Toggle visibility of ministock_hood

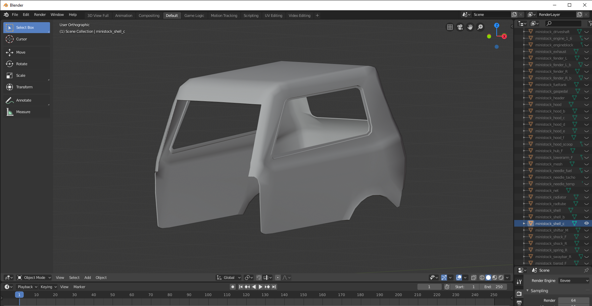[586, 105]
